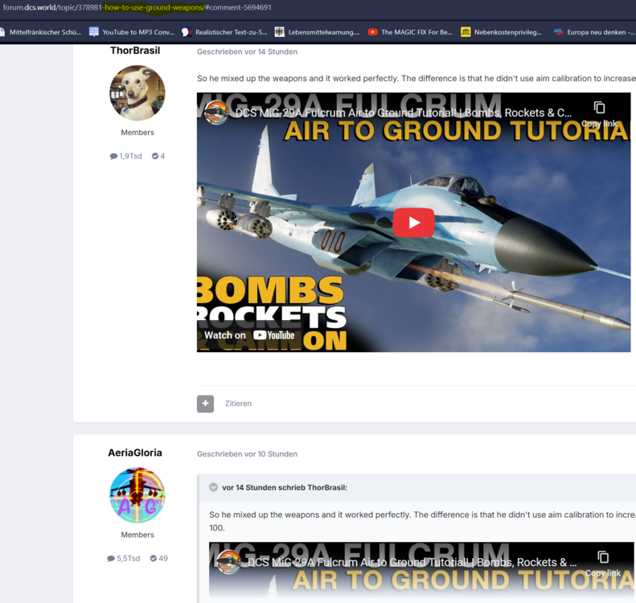Open The MAGIC FIX For Be... bookmark

point(410,32)
